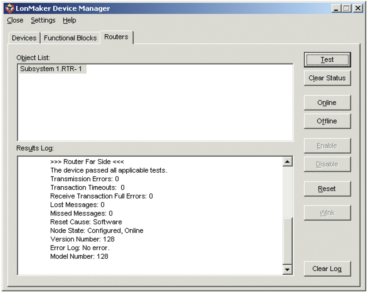
Task: Click the 'Missed Messages: 0' line
Action: coord(81,213)
